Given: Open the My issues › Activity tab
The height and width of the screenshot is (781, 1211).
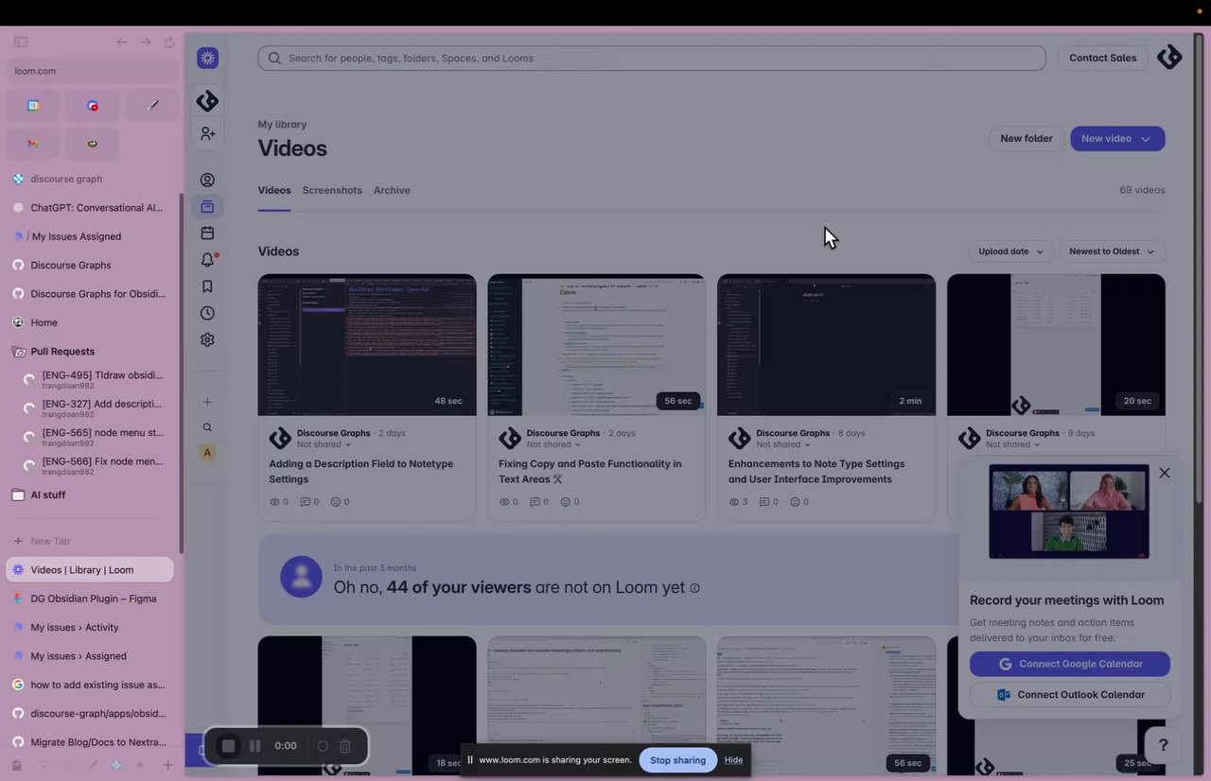Looking at the screenshot, I should coord(90,627).
